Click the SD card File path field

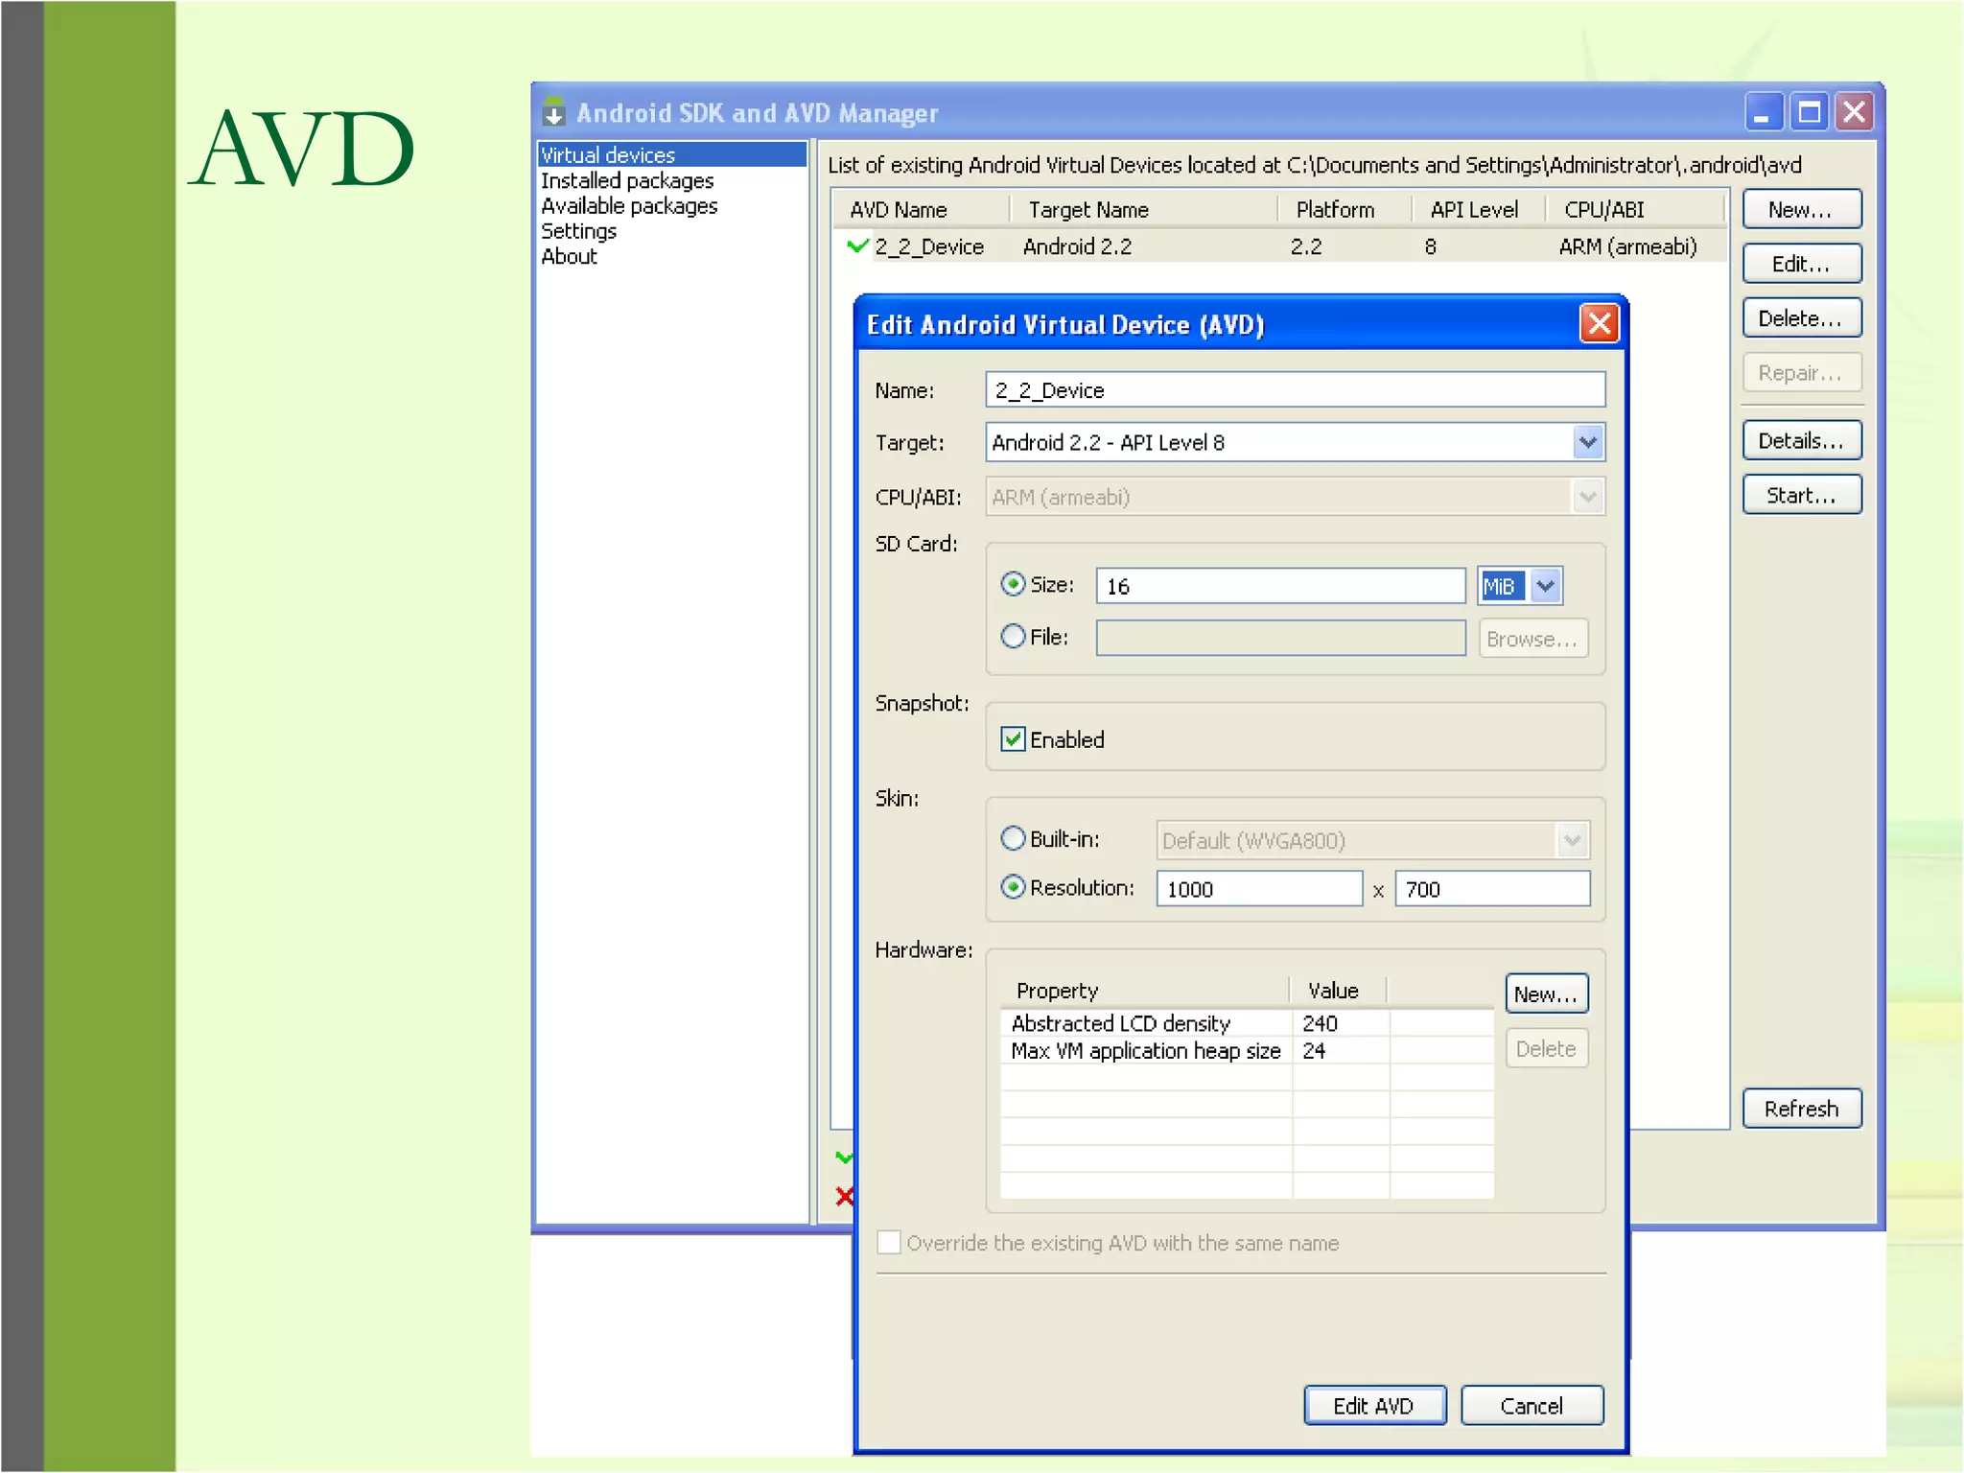(1280, 638)
